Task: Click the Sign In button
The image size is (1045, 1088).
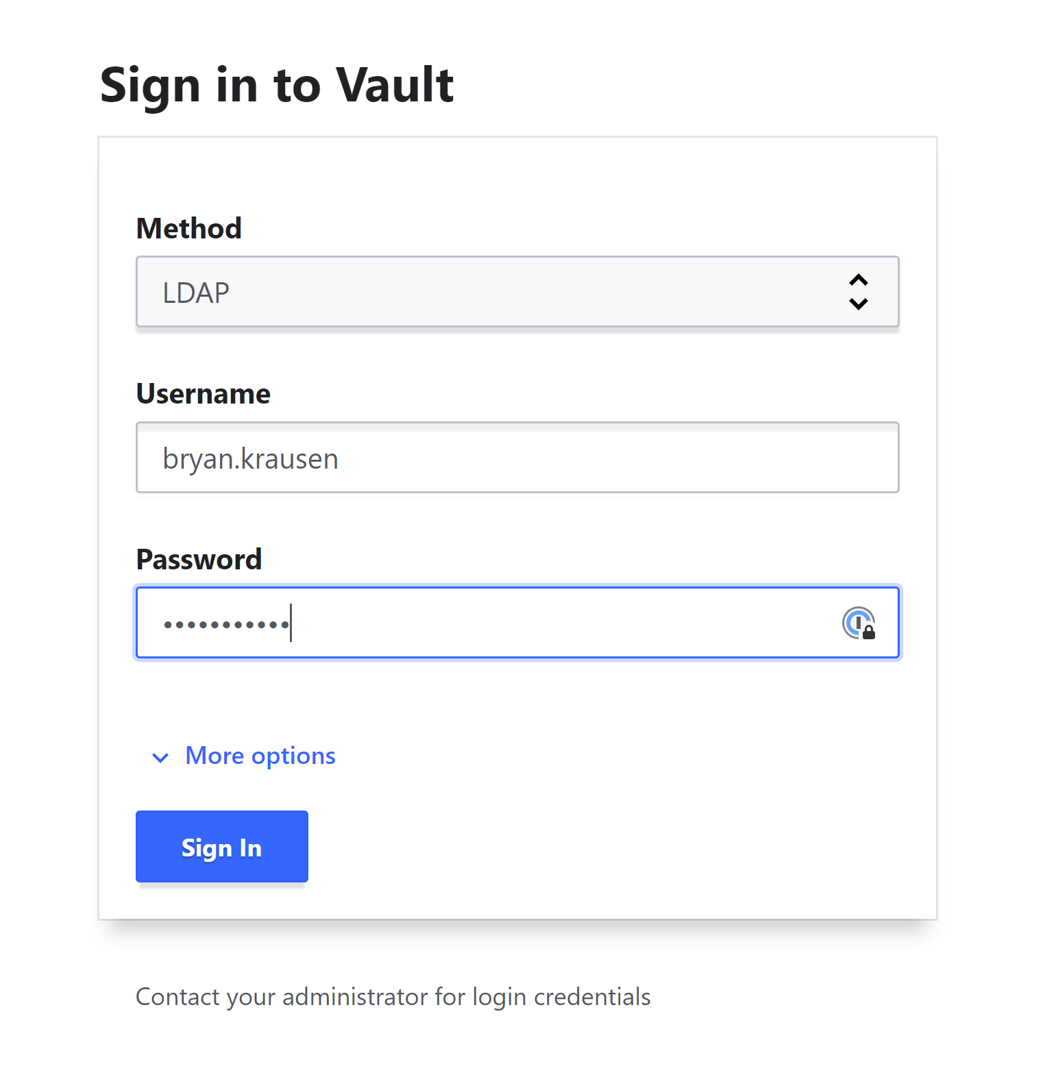Action: point(222,846)
